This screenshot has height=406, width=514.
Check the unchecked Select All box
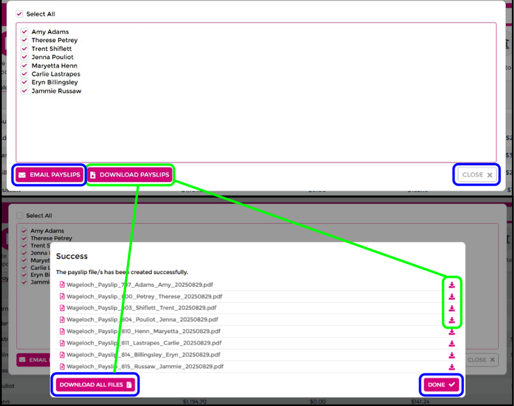click(x=20, y=216)
